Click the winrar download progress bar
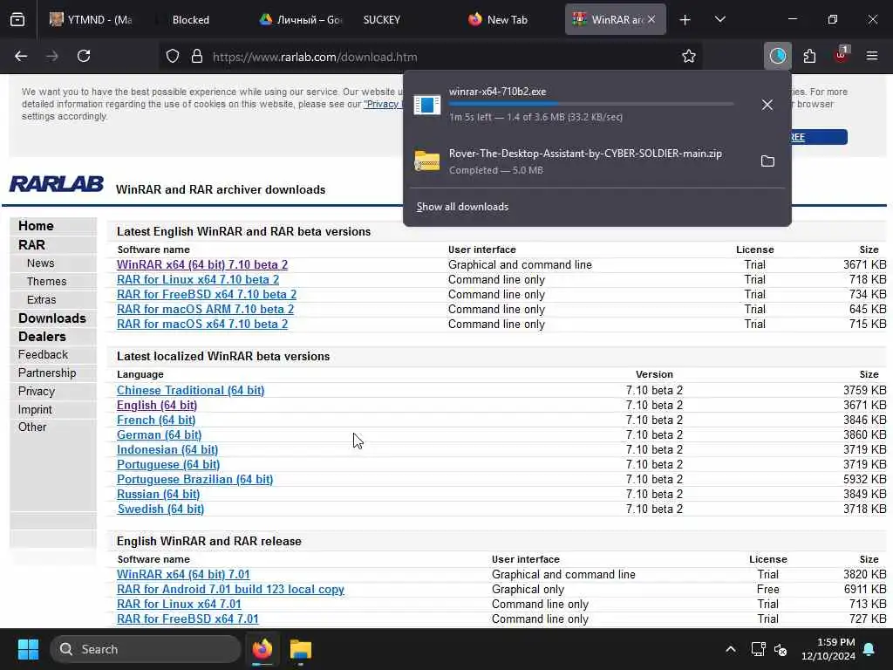The height and width of the screenshot is (670, 893). coord(590,104)
